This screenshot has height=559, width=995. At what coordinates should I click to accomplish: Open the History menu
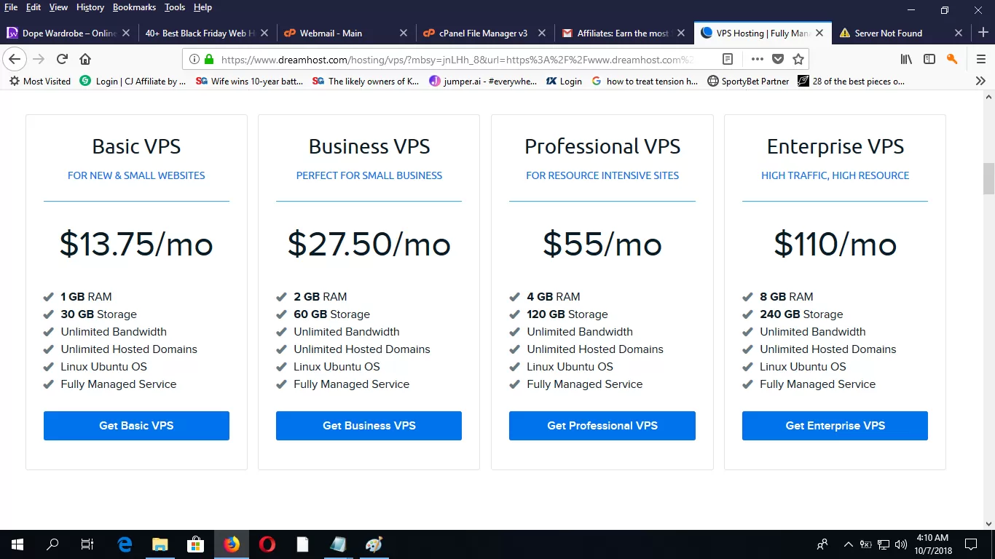coord(90,7)
